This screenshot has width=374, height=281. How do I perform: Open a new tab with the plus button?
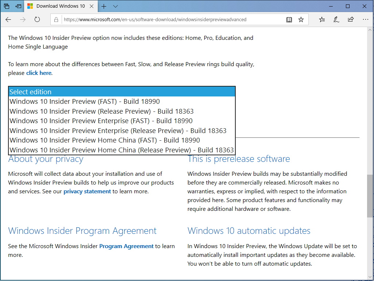tap(103, 6)
